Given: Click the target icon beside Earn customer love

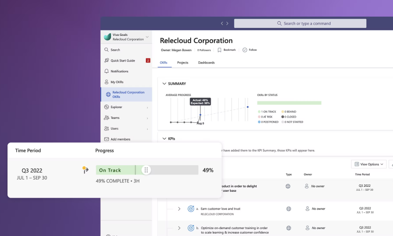Looking at the screenshot, I should [x=191, y=208].
